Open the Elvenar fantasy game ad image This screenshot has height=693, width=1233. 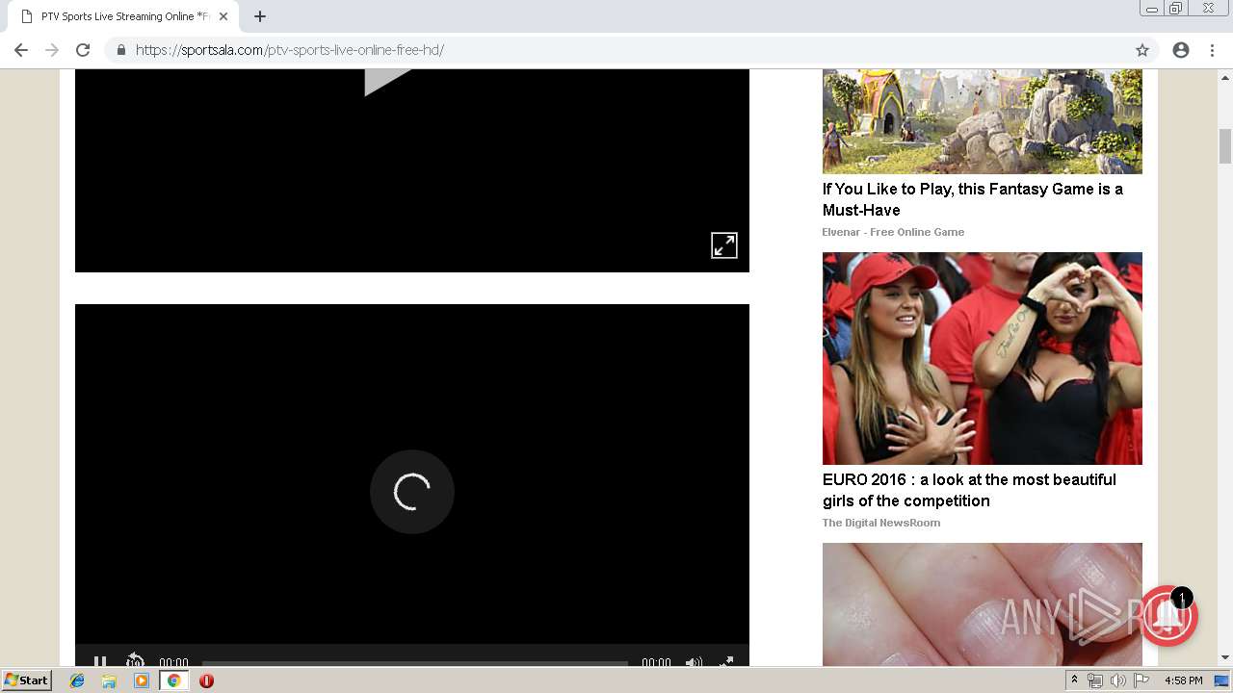(x=983, y=121)
